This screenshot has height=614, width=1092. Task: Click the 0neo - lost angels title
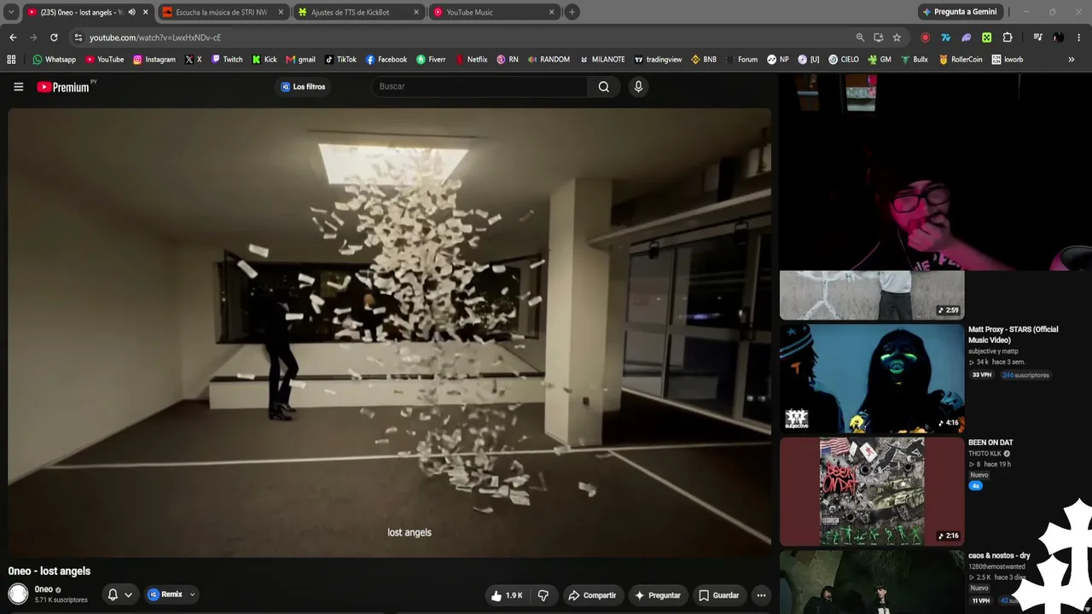click(49, 571)
